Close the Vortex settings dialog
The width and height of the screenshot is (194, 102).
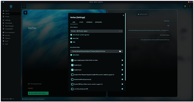(x=123, y=15)
